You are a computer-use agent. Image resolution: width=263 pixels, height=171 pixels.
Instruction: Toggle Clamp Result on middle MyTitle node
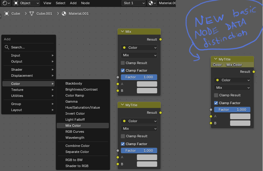click(x=123, y=136)
